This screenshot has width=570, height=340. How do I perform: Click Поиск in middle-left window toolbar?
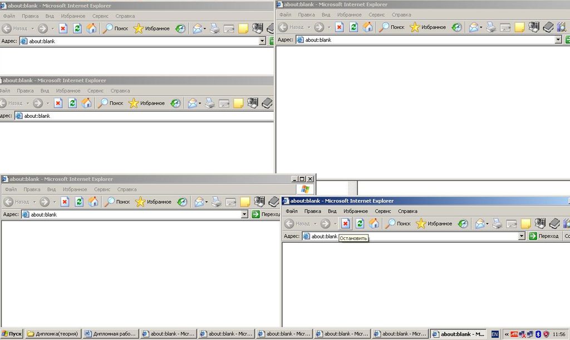[x=111, y=103]
